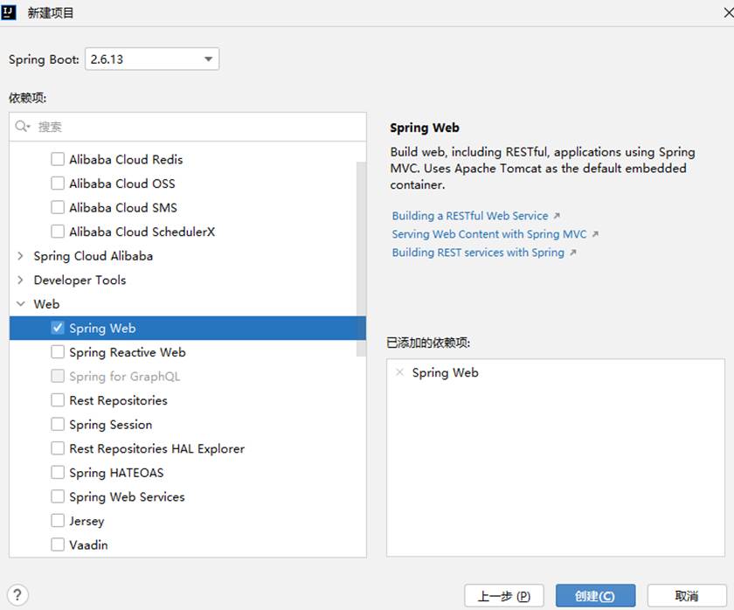
Task: Open Building REST services with Spring link
Action: pos(478,253)
